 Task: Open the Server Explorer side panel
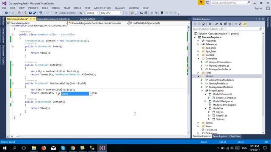click(x=3, y=35)
